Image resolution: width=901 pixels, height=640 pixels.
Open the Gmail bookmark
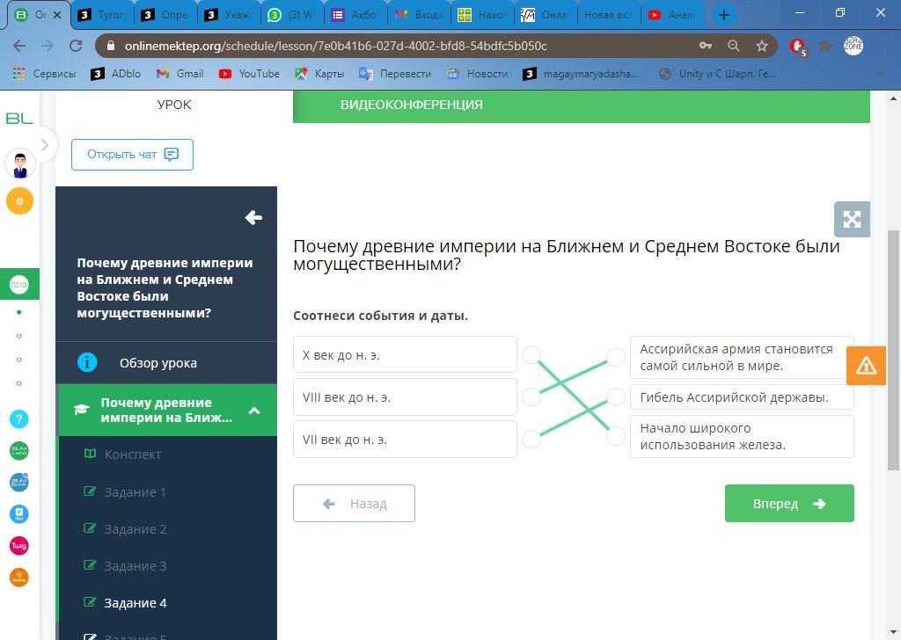pyautogui.click(x=179, y=74)
